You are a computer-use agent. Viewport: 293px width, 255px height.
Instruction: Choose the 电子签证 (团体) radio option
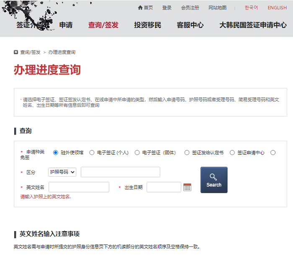[x=137, y=153]
